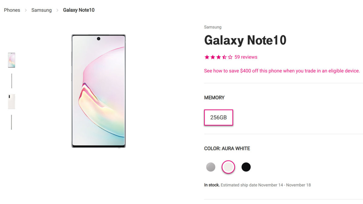The image size is (363, 204).
Task: Select the side profile thumbnail
Action: pyautogui.click(x=11, y=81)
